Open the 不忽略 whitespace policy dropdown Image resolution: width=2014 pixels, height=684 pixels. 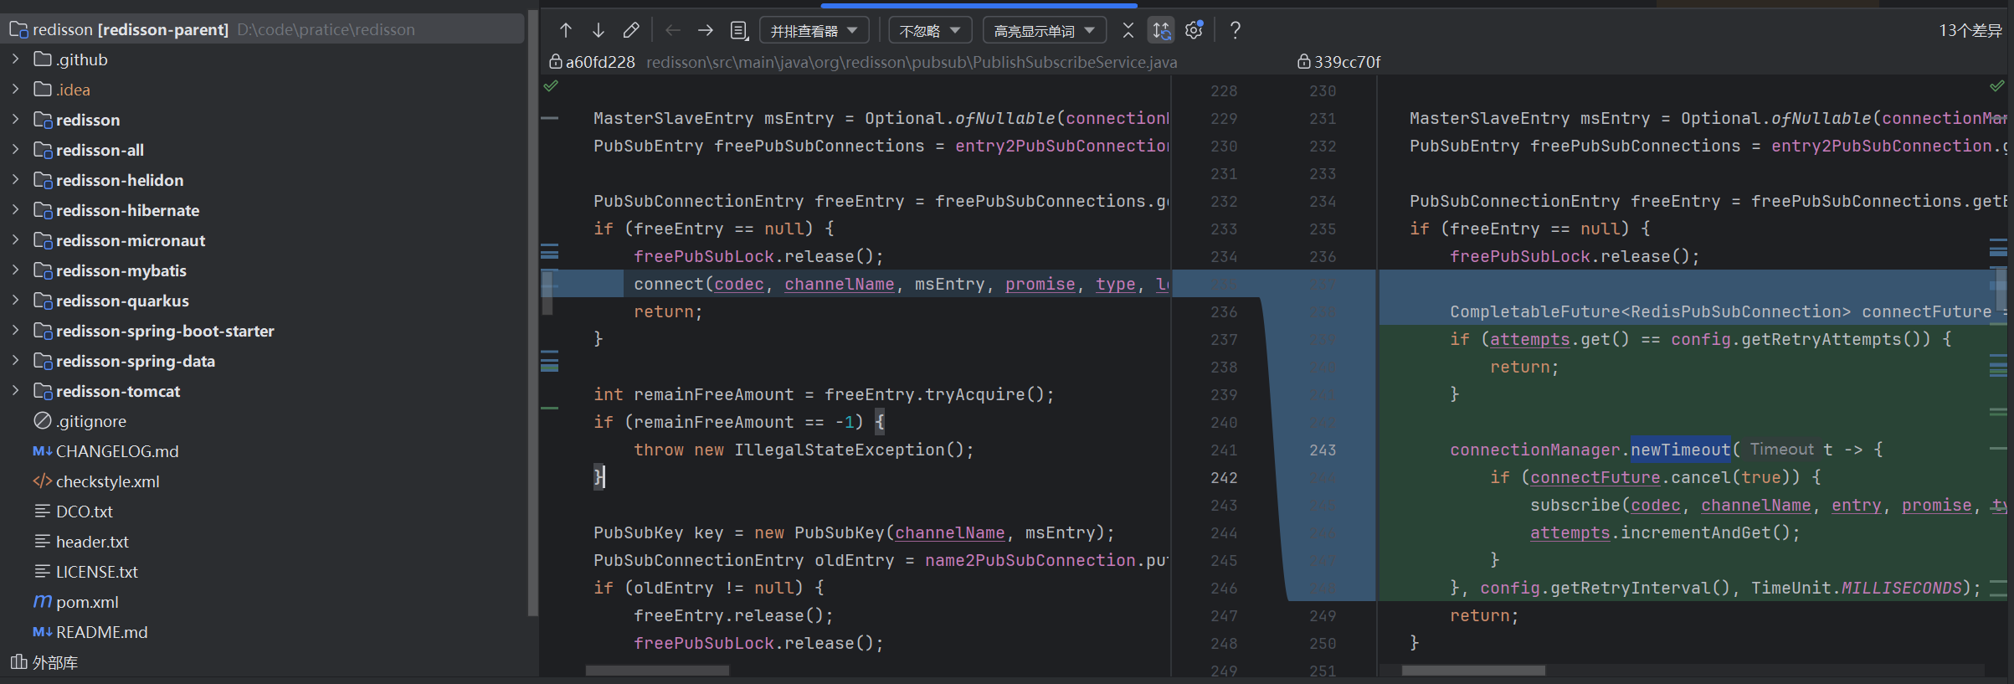pos(930,31)
